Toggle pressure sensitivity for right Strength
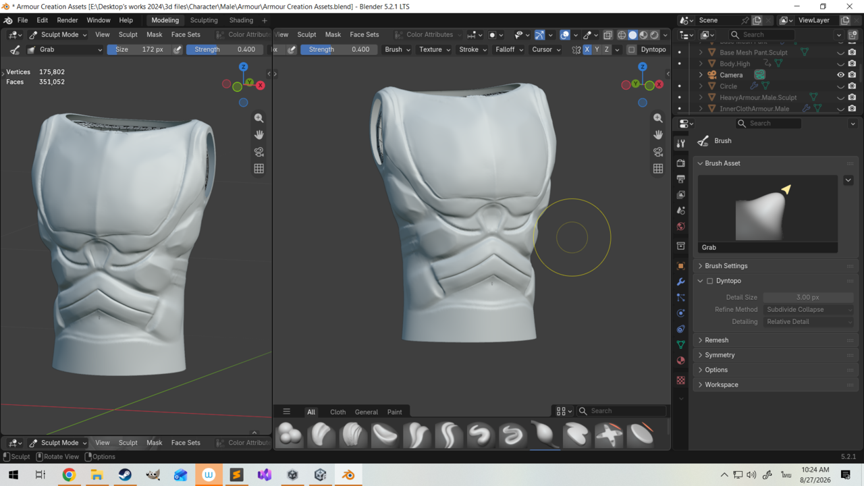Viewport: 864px width, 486px height. coord(292,49)
